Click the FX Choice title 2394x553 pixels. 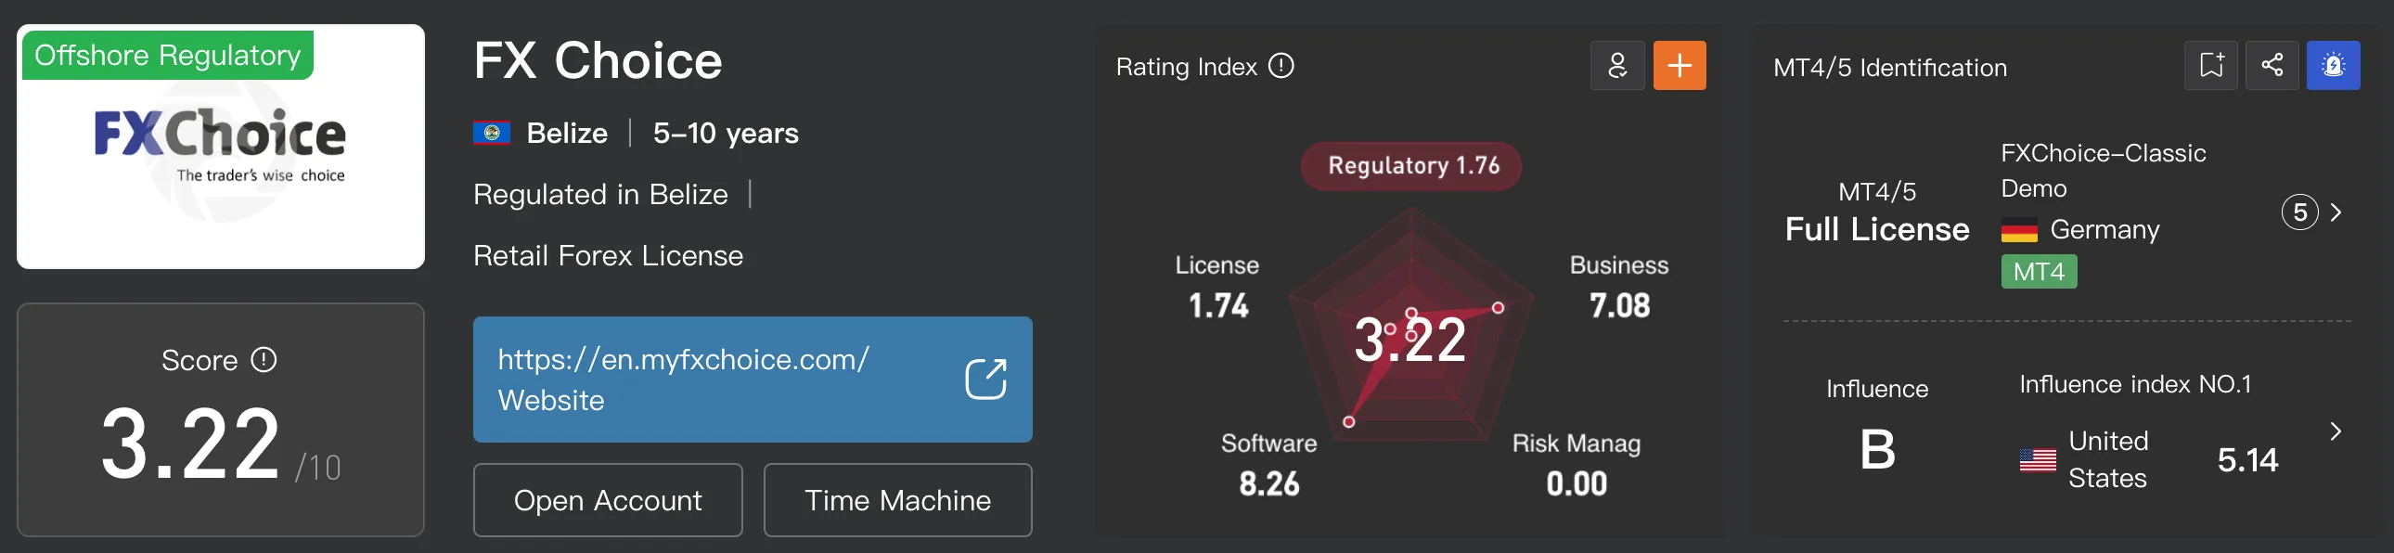pyautogui.click(x=598, y=61)
